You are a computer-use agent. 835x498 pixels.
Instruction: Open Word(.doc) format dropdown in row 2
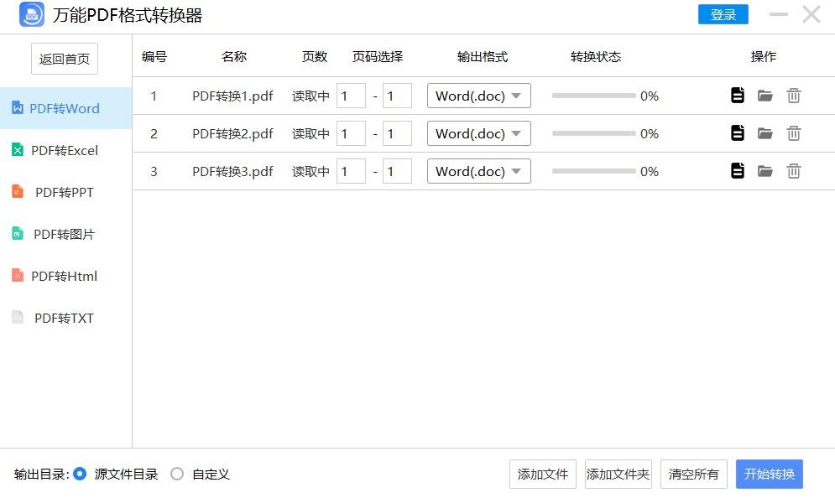[479, 133]
